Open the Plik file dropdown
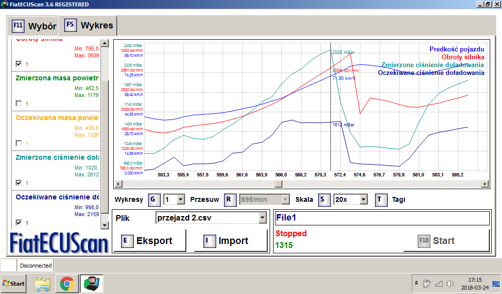The image size is (502, 294). tap(263, 218)
